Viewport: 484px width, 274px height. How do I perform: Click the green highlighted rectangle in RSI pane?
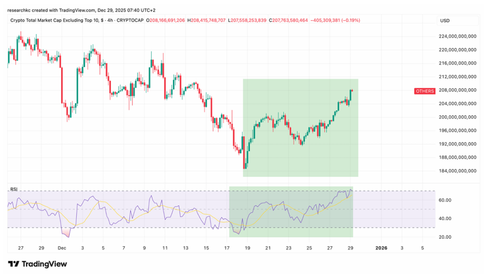tap(291, 212)
